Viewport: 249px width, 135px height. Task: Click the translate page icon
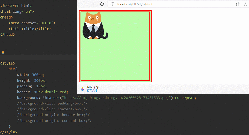[238, 4]
